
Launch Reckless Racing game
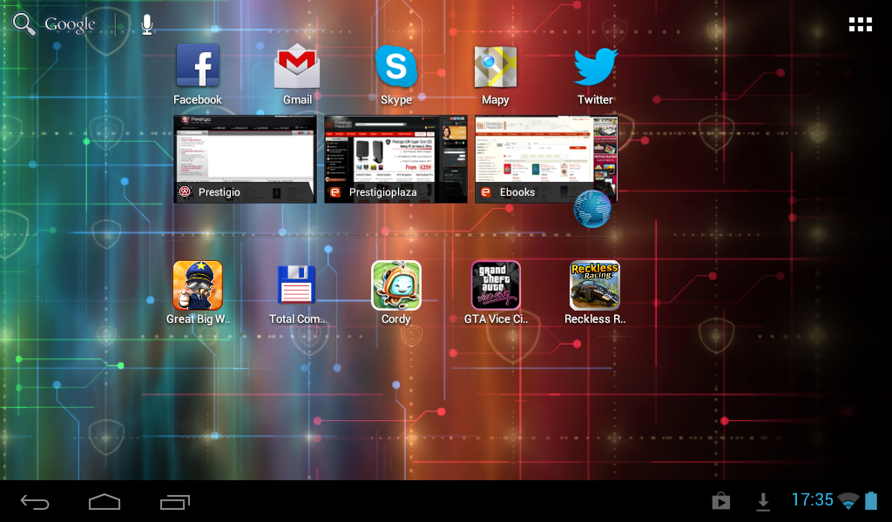595,286
